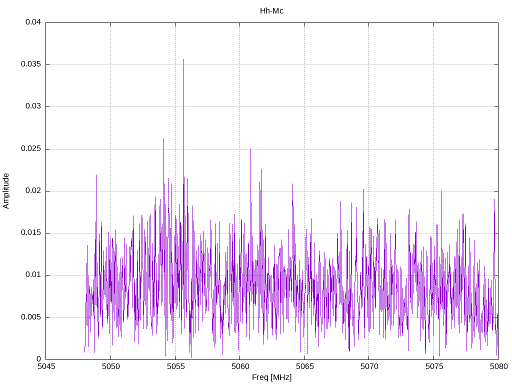512x384 pixels.
Task: Click the Freq [MHz] x-axis label
Action: click(x=271, y=377)
